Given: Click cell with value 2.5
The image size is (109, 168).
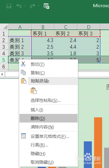Looking at the screenshot, I should 43,47.
